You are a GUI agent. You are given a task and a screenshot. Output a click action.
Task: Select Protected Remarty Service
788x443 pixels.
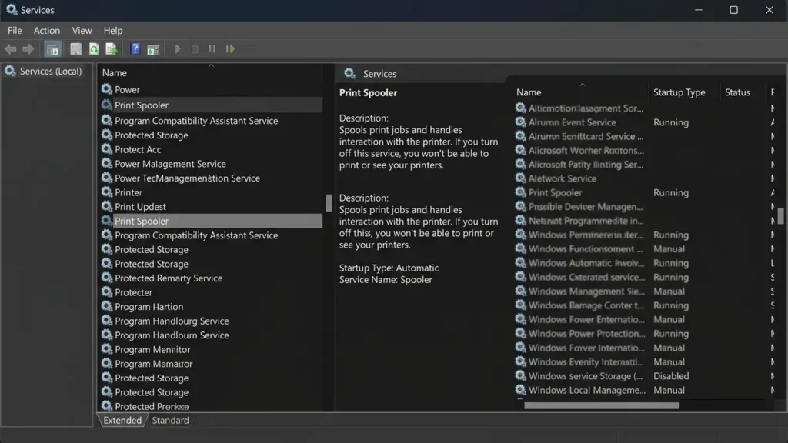[211, 278]
